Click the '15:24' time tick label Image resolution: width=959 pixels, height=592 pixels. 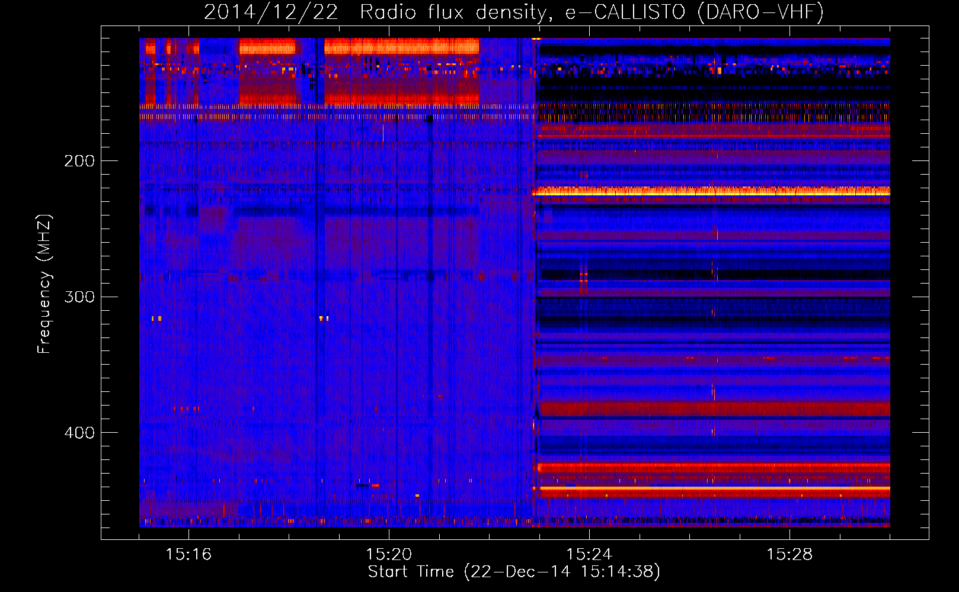[x=589, y=554]
